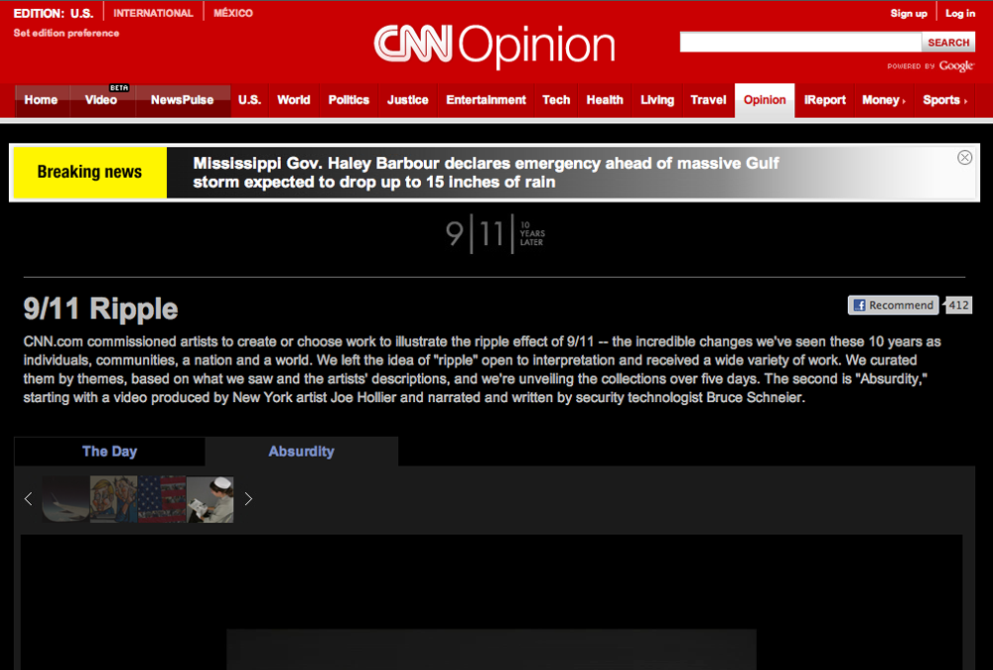
Task: Switch to the Absurdity tab
Action: tap(302, 452)
